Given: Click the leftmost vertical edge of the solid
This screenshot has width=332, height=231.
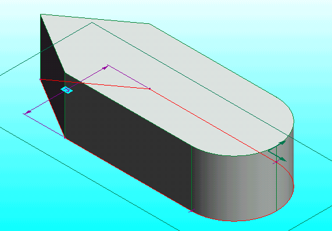Looking at the screenshot, I should click(x=40, y=47).
